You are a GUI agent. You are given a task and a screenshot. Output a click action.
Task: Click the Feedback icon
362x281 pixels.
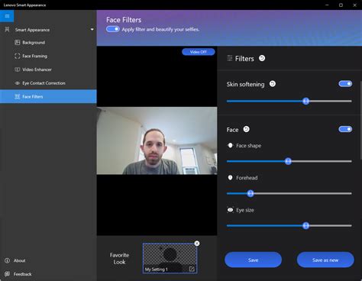point(7,274)
